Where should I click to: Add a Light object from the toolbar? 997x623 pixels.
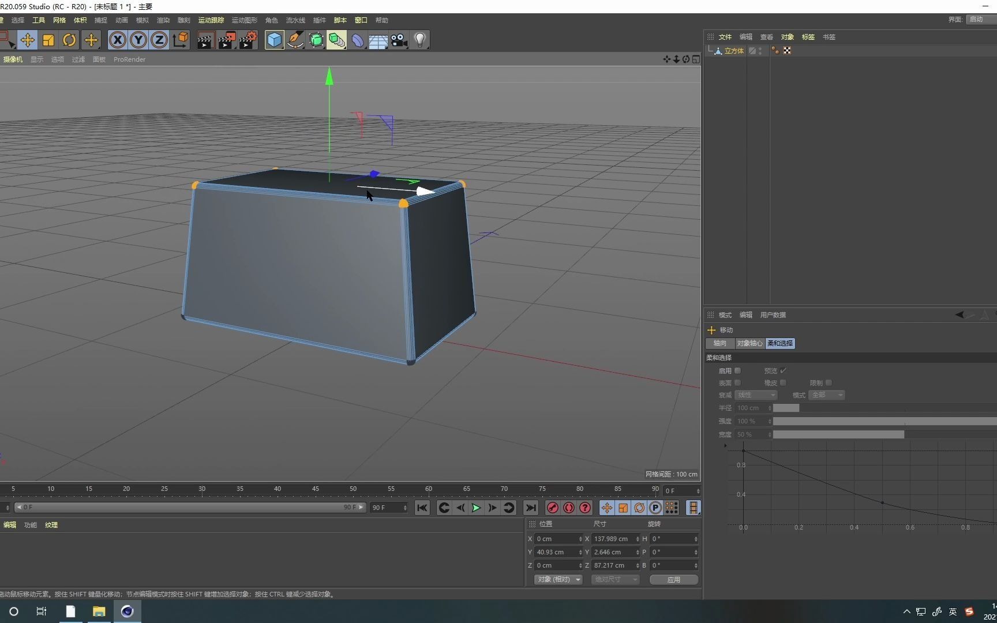[x=421, y=40]
